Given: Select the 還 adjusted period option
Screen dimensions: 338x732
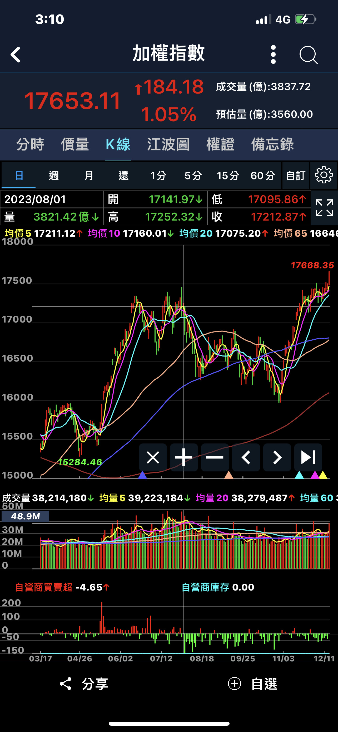Looking at the screenshot, I should pyautogui.click(x=123, y=175).
